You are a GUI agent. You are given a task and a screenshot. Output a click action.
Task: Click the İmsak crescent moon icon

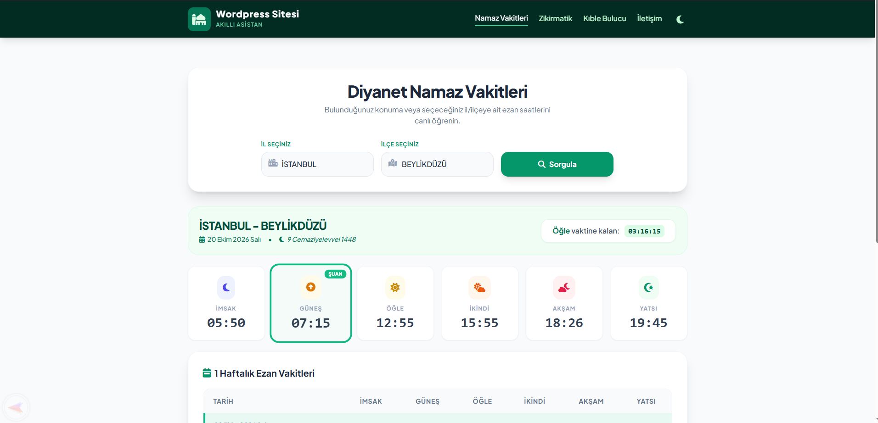[226, 288]
